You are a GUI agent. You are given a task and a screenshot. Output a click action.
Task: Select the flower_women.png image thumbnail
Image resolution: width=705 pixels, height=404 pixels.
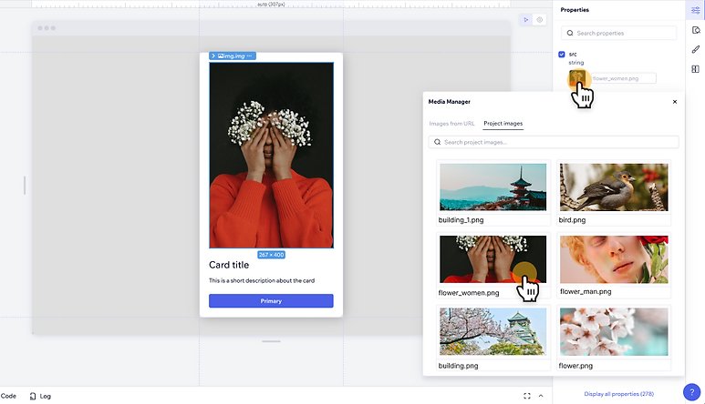tap(492, 259)
